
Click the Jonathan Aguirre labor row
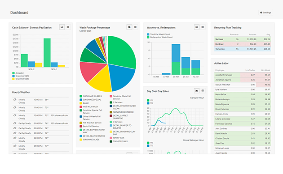click(243, 80)
